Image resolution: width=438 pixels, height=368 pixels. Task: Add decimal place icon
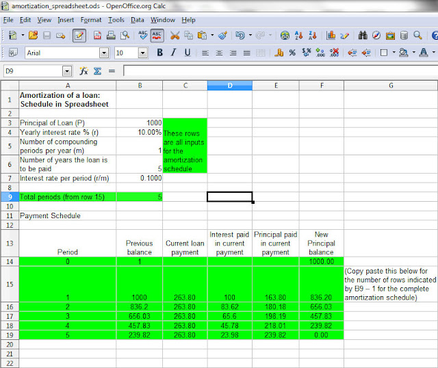coord(320,53)
